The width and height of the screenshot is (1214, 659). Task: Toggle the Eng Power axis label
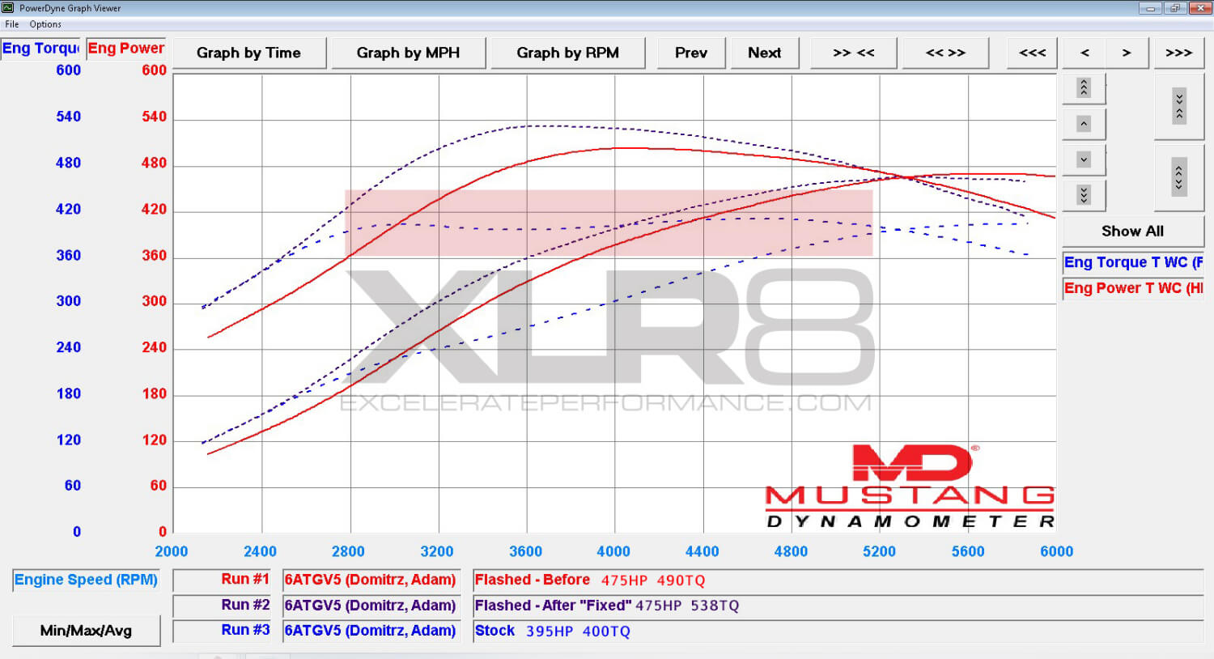coord(125,49)
